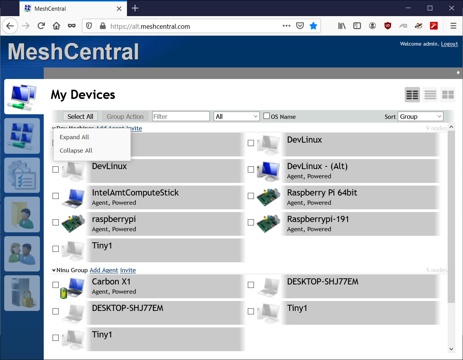Viewport: 463px width, 360px height.
Task: Switch to large tile device view
Action: [448, 95]
